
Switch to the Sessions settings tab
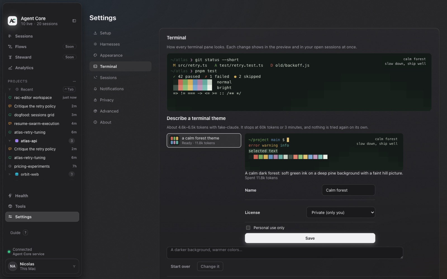coord(120,78)
